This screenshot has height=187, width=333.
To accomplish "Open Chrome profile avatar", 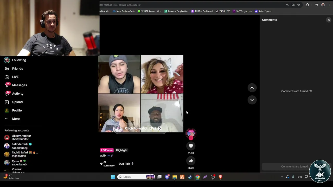I will pyautogui.click(x=323, y=5).
